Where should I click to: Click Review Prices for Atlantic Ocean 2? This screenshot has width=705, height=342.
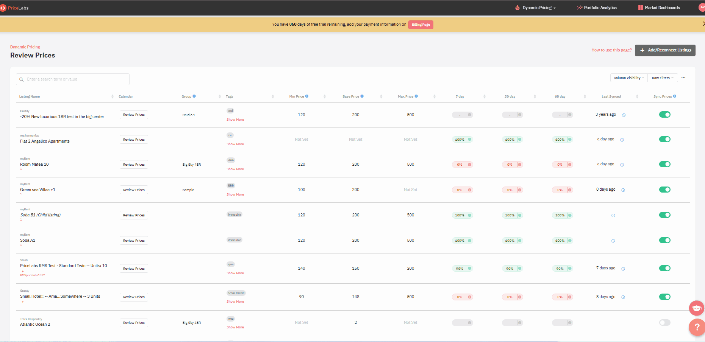(134, 323)
